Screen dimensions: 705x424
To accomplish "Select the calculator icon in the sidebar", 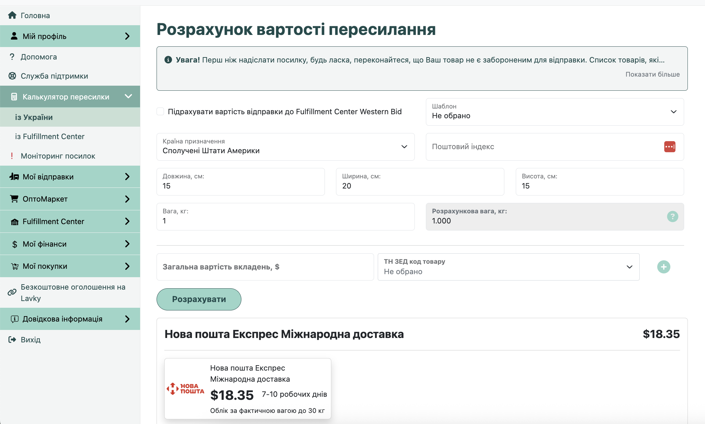I will [x=14, y=96].
